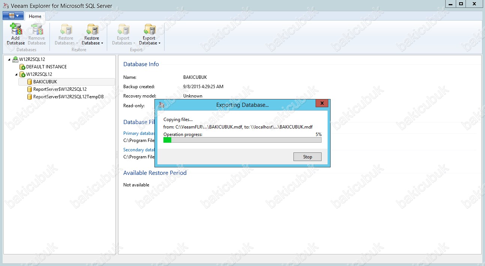Click the operation progress bar
Viewport: 485px width, 266px height.
pyautogui.click(x=242, y=140)
